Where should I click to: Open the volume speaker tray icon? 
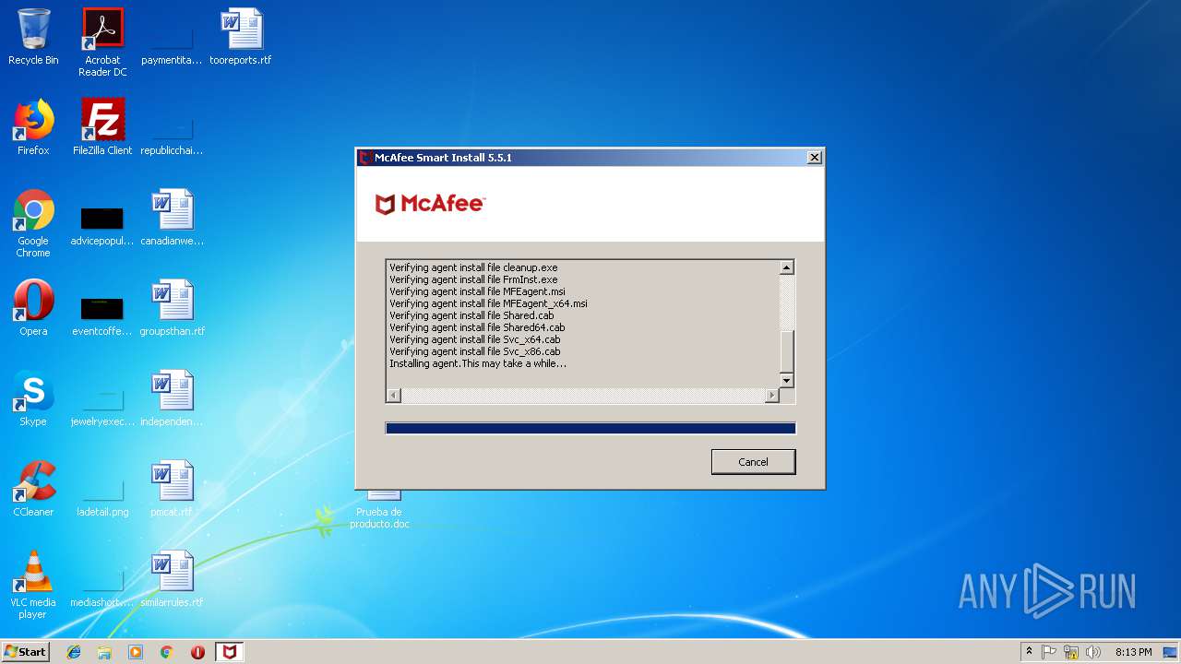click(1093, 652)
